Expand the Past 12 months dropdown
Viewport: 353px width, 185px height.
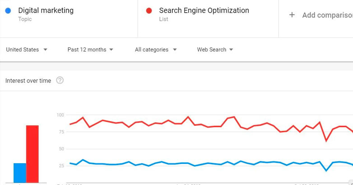point(90,50)
